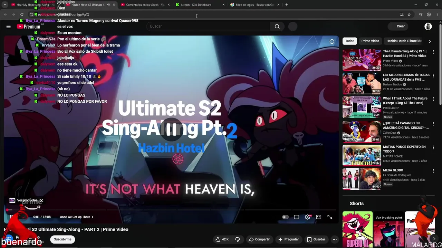The height and width of the screenshot is (248, 442).
Task: Go forward in browser history
Action: 13,14
